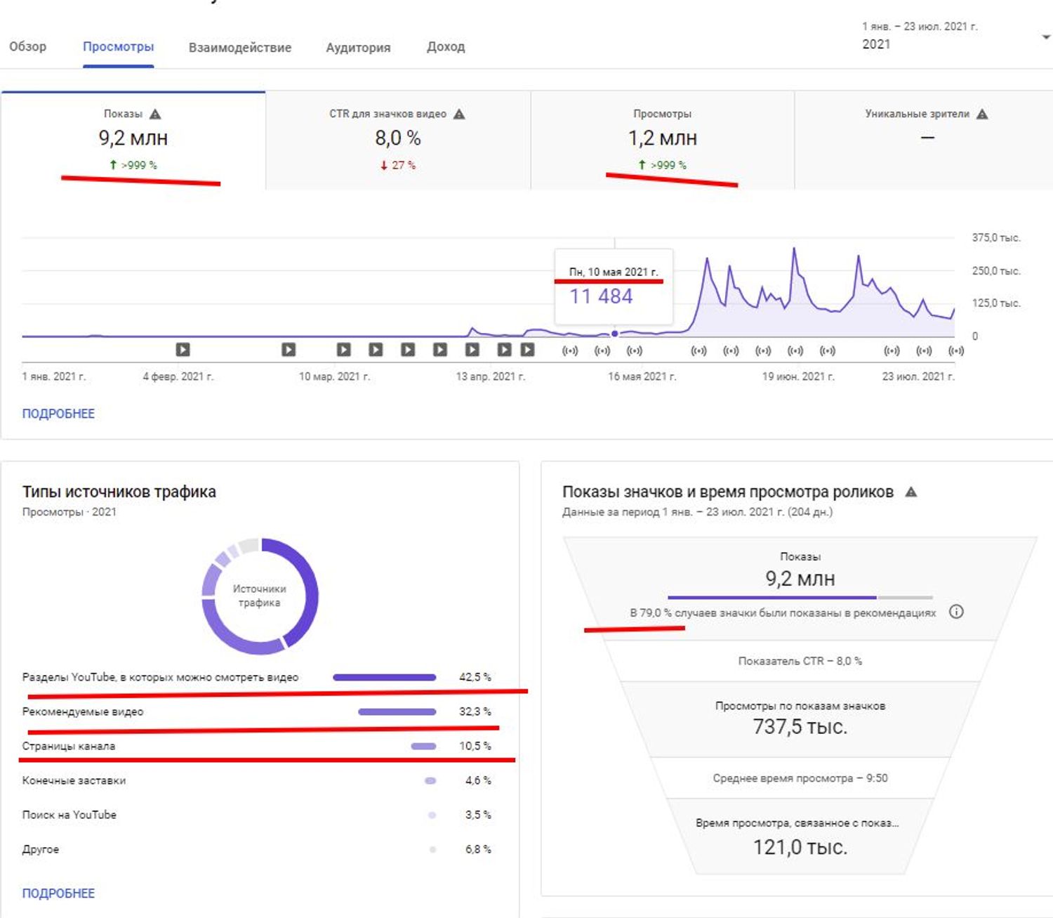Image resolution: width=1053 pixels, height=918 pixels.
Task: Click the Конечные заставки traffic source row
Action: click(256, 780)
